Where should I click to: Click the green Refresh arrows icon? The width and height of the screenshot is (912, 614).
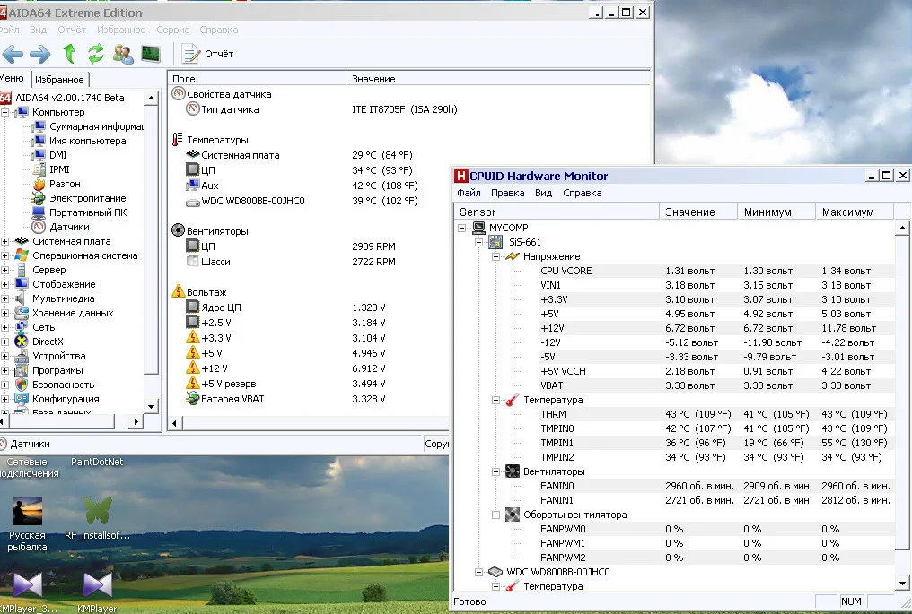[x=96, y=54]
